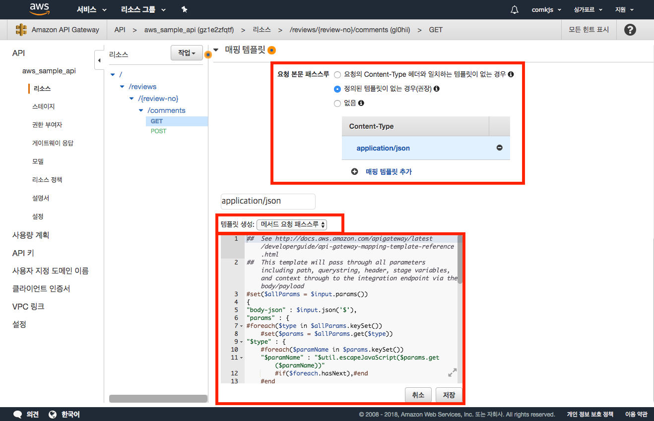Expand the code editor with resize icon
This screenshot has width=654, height=421.
click(452, 372)
